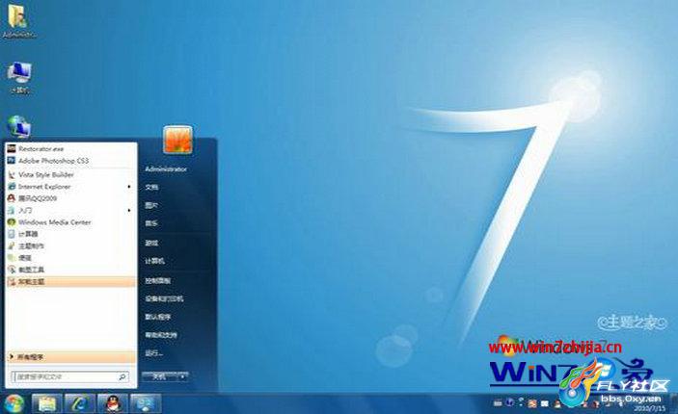Select the Network desktop icon

pos(19,126)
